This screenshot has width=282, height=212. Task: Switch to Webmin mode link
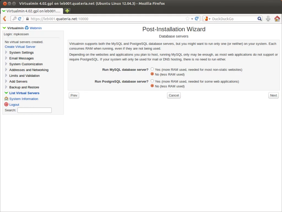click(x=36, y=28)
